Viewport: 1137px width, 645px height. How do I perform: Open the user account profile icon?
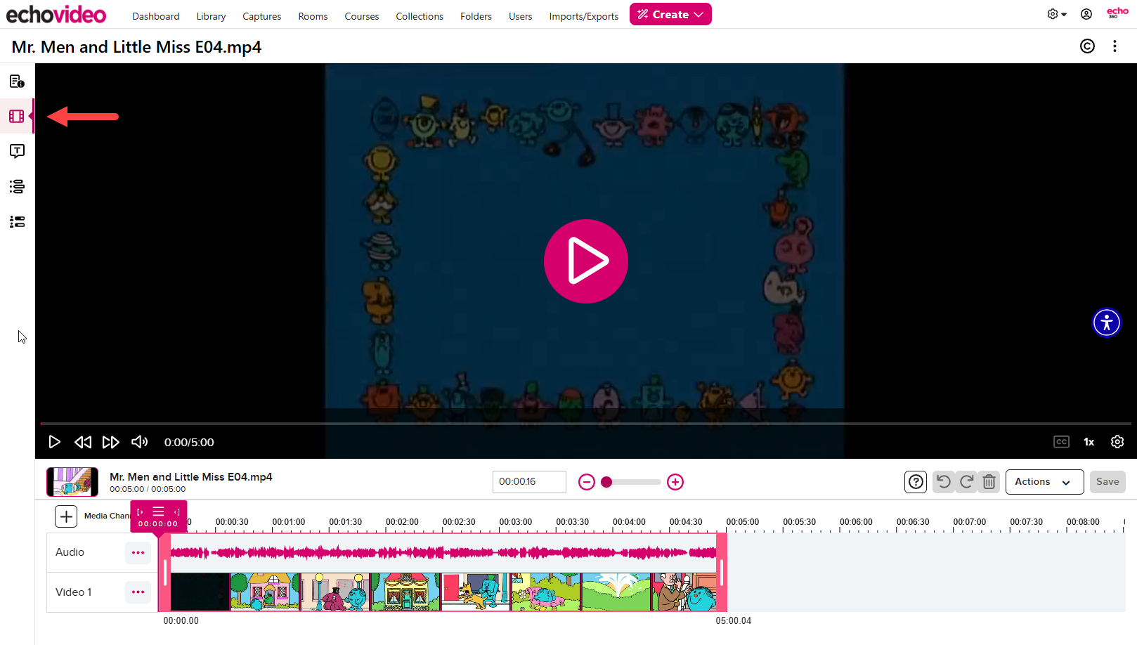click(x=1086, y=14)
